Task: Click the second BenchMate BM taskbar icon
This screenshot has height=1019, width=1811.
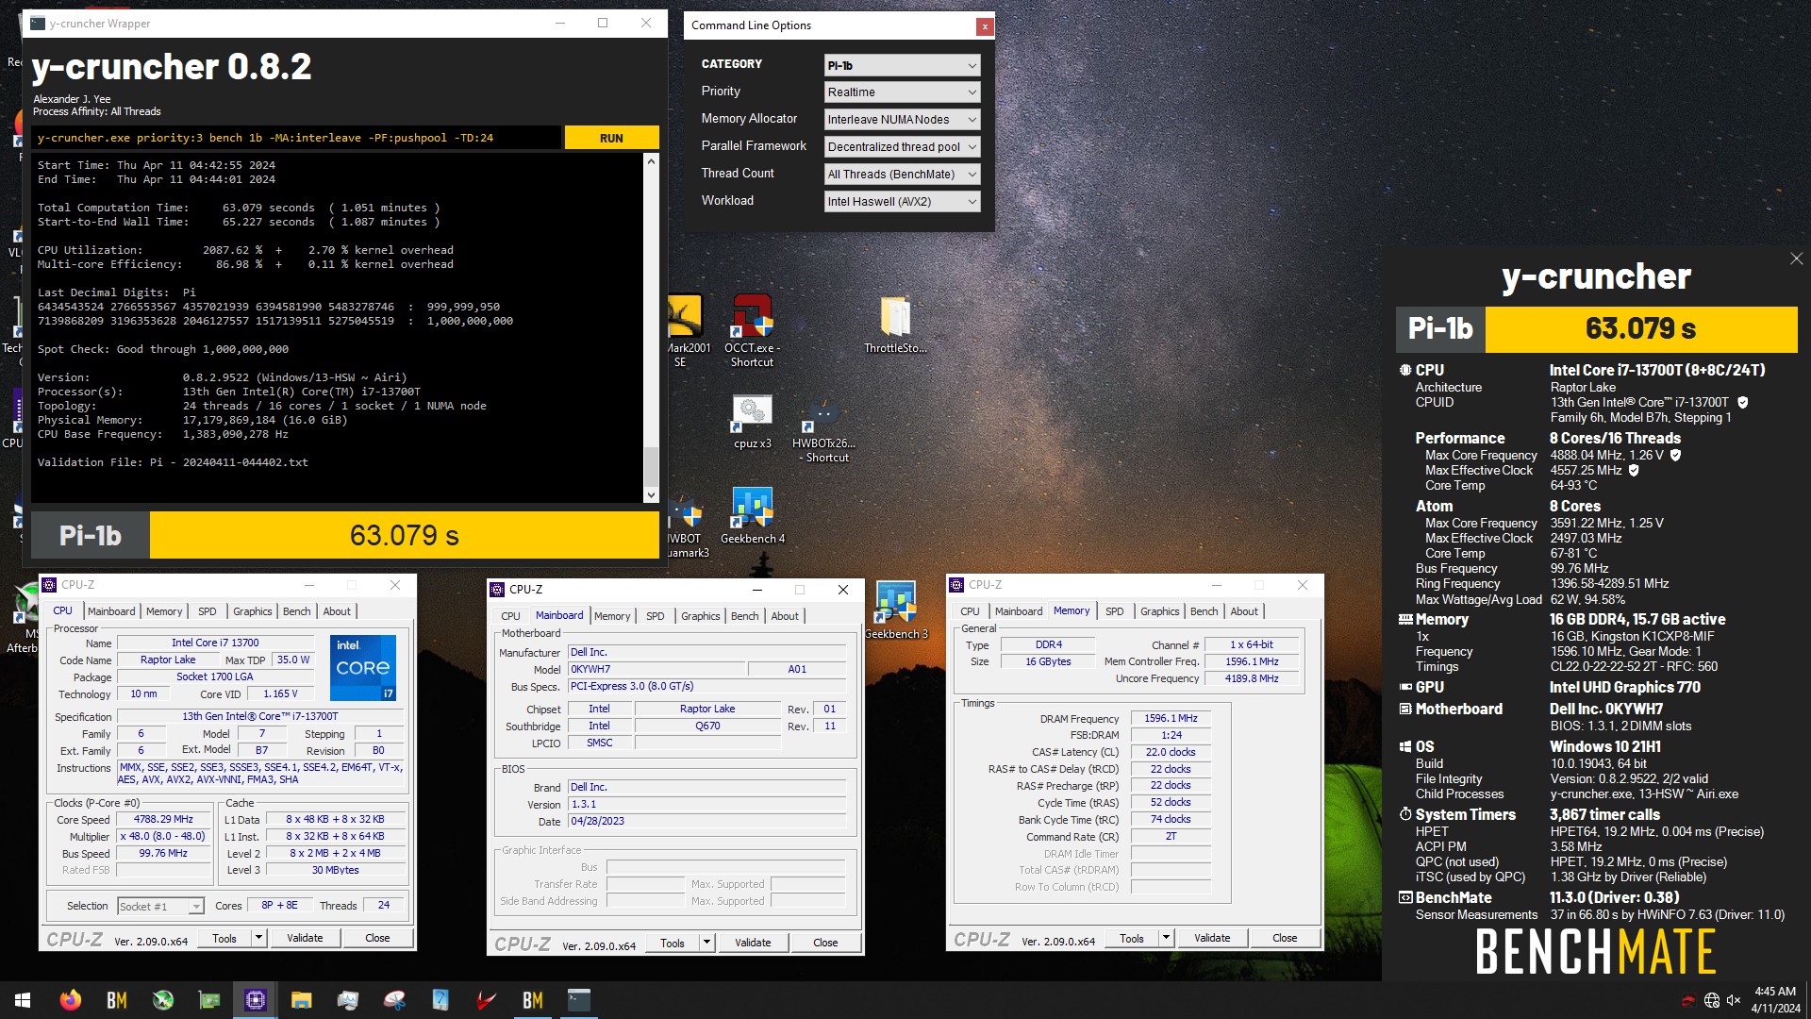Action: click(x=532, y=1000)
